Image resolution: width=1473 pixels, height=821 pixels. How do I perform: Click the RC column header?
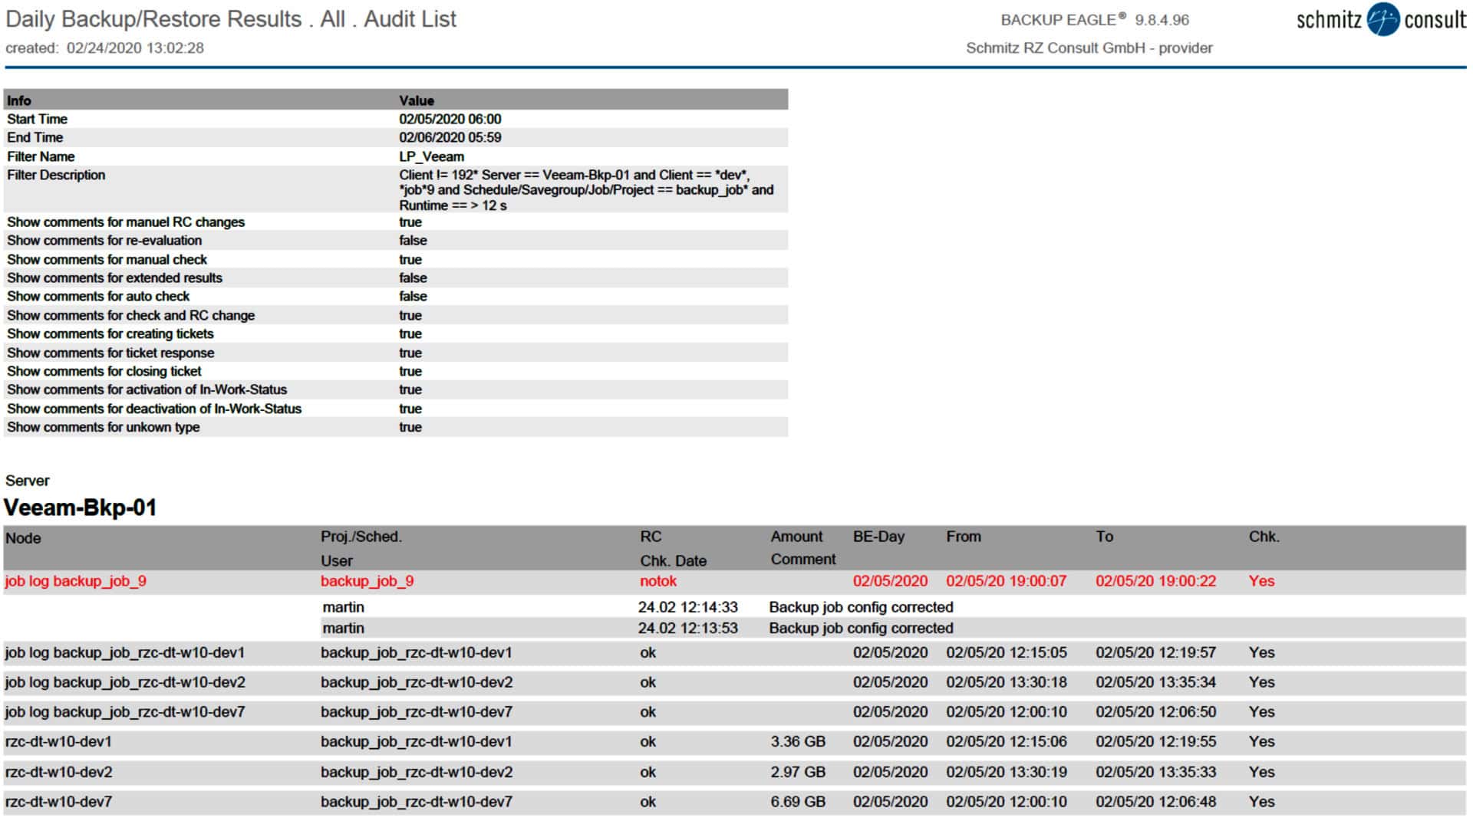(650, 537)
